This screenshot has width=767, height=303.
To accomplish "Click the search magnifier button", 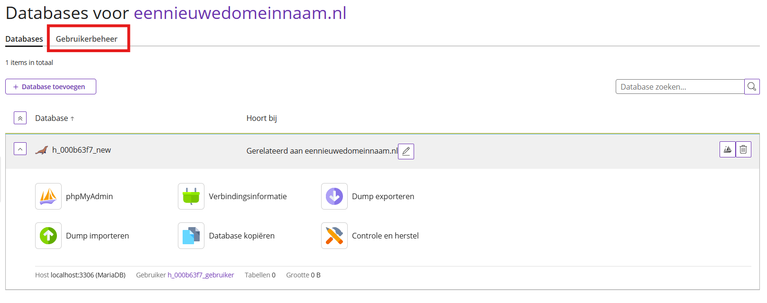I will pyautogui.click(x=752, y=87).
